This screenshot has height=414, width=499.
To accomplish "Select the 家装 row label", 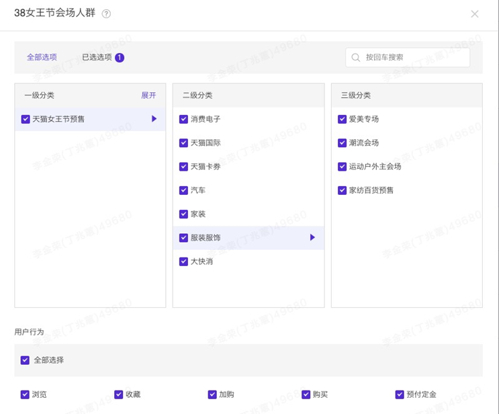I will click(x=198, y=214).
